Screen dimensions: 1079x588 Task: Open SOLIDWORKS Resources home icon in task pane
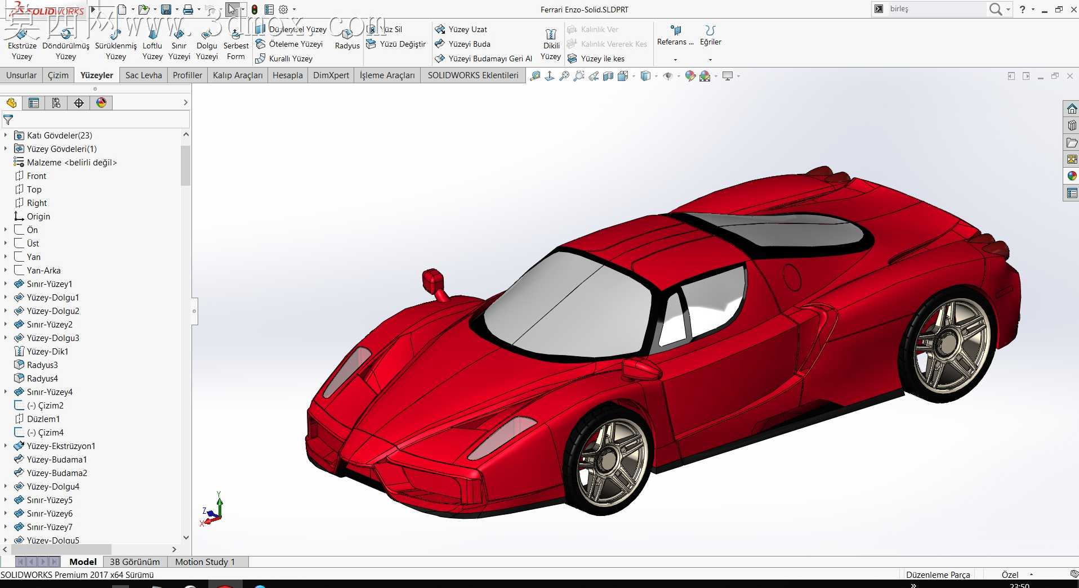click(x=1072, y=109)
